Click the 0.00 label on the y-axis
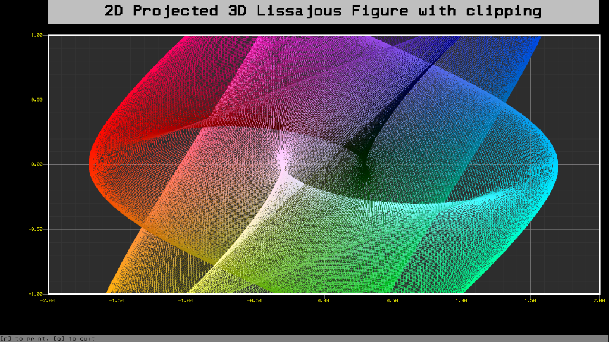 37,164
